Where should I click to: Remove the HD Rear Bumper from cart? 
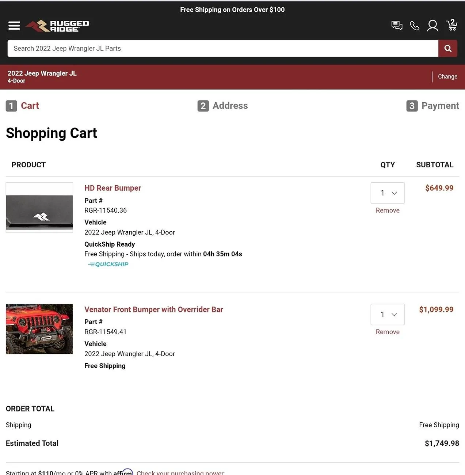[388, 210]
